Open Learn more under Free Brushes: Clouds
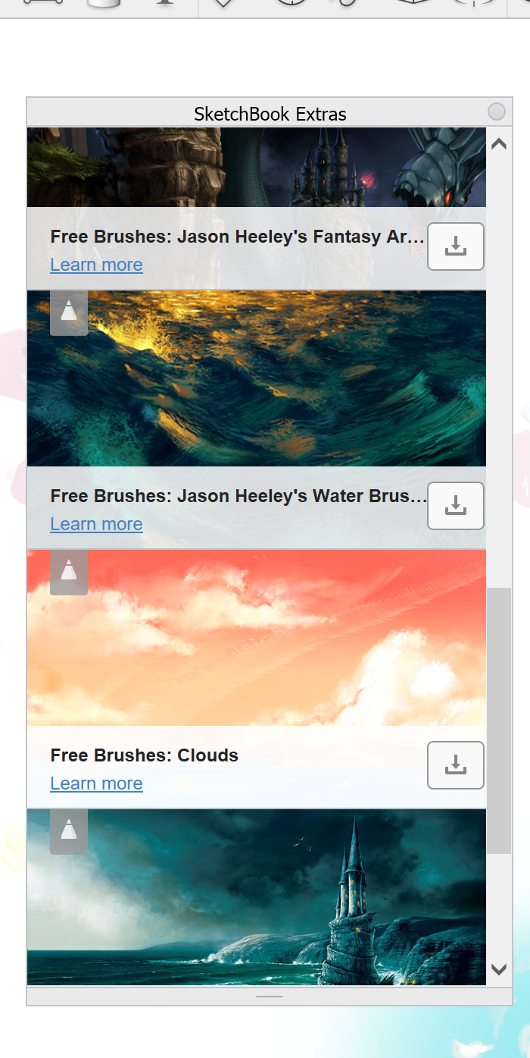Image resolution: width=530 pixels, height=1058 pixels. pos(96,783)
